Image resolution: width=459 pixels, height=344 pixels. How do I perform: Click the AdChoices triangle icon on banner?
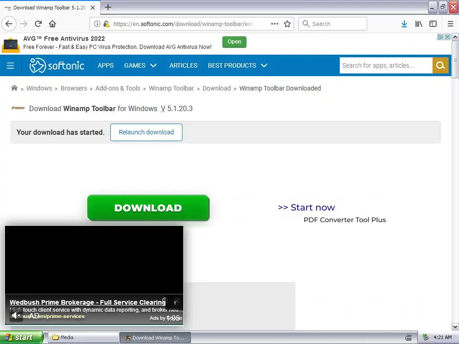tap(440, 37)
